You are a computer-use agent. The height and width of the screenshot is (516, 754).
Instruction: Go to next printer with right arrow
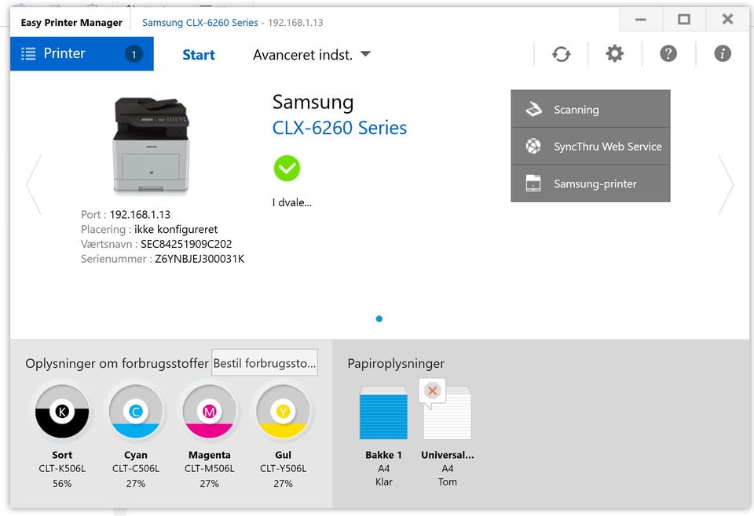(x=726, y=184)
